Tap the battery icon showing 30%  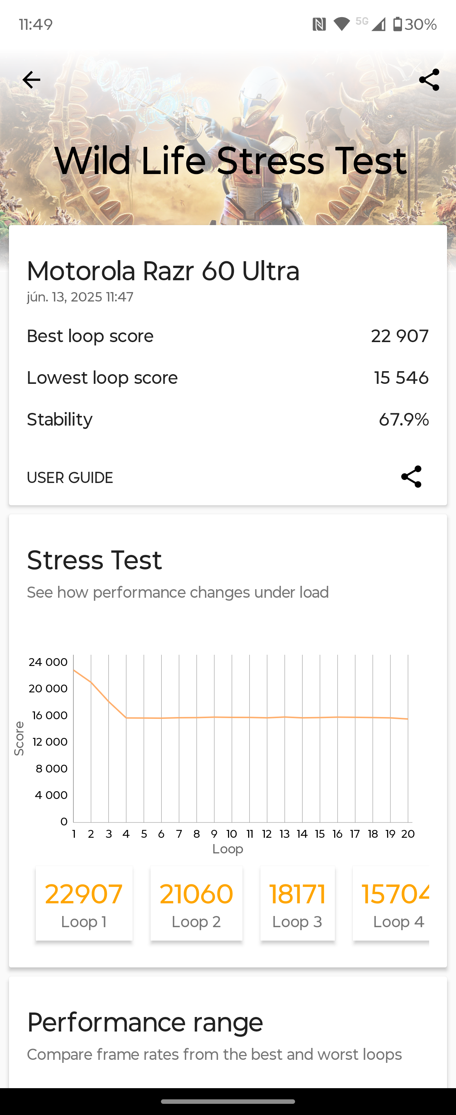pos(398,24)
